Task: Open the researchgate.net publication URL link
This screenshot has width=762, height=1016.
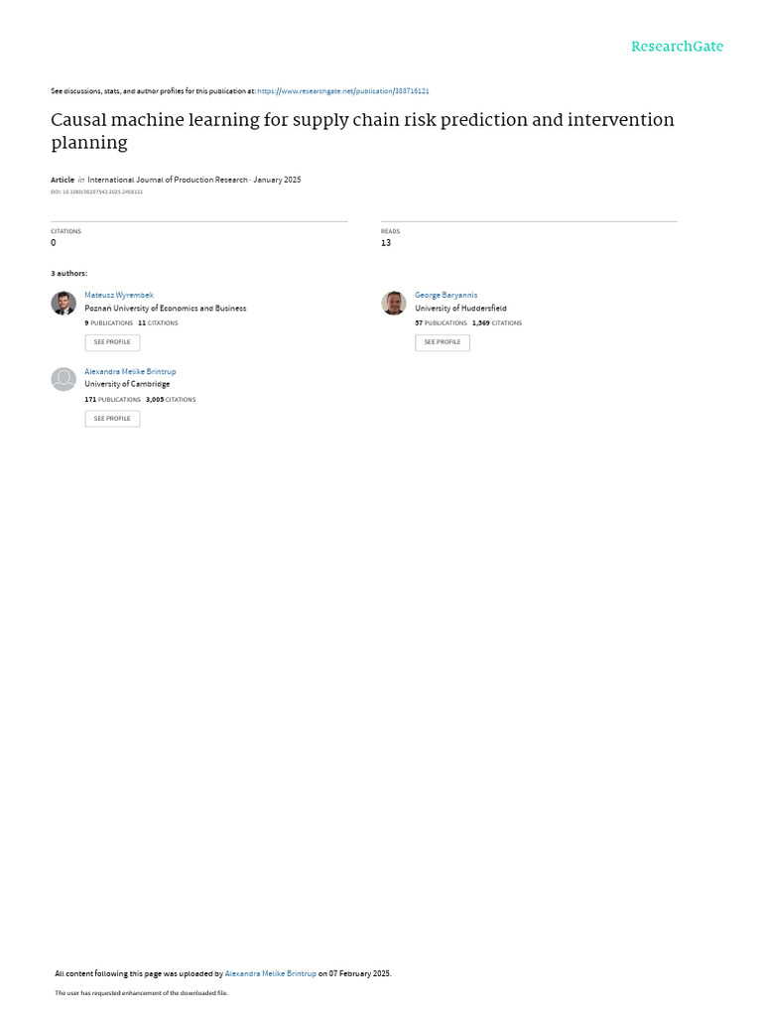Action: click(x=342, y=91)
